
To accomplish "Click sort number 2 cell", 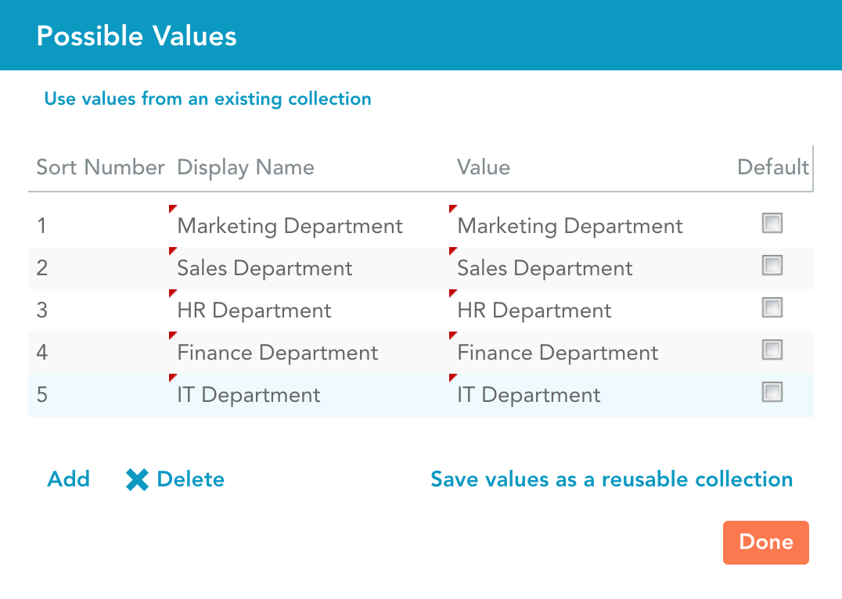I will point(99,268).
